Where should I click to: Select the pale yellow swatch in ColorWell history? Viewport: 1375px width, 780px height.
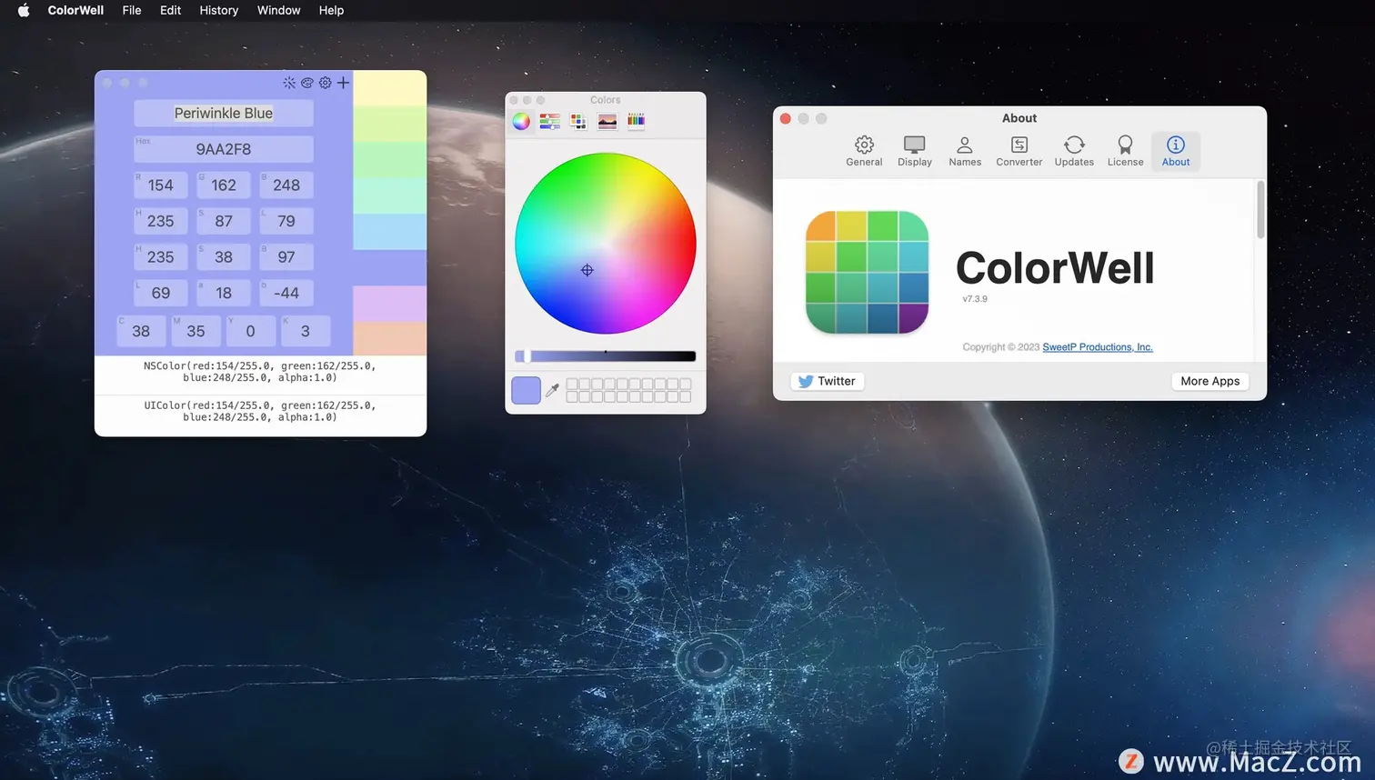tap(389, 88)
